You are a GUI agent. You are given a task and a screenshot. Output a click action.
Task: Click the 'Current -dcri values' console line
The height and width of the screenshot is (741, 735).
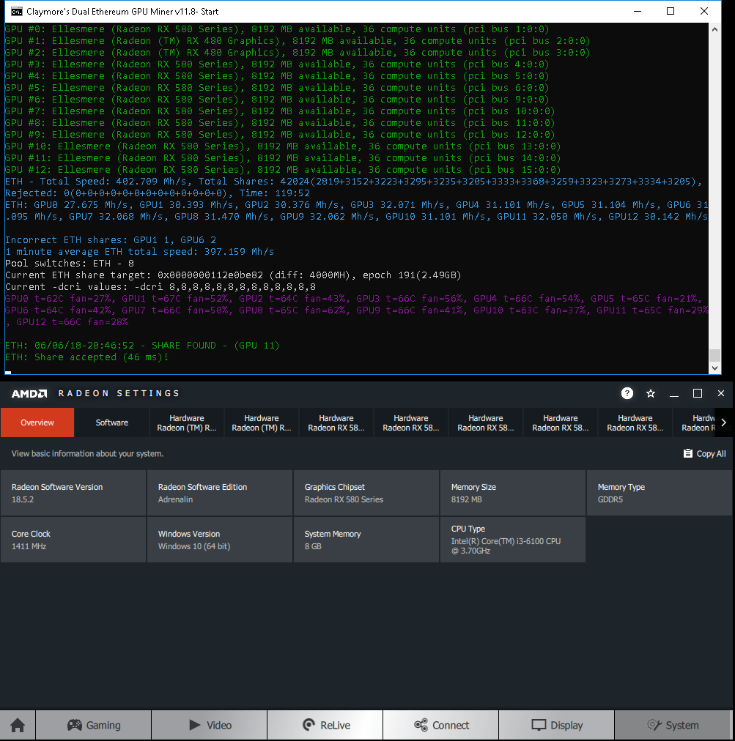(x=160, y=287)
